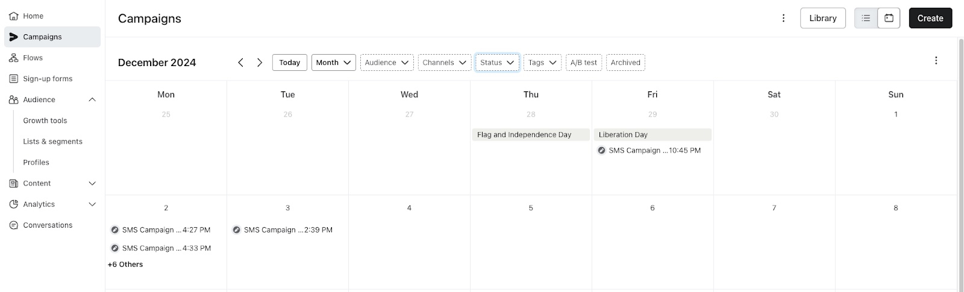Switch to the calendar view icon
Viewport: 964px width, 292px height.
(x=889, y=18)
